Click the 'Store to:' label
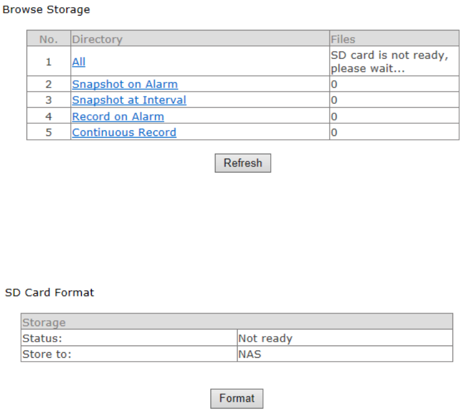The image size is (468, 413). (x=47, y=354)
